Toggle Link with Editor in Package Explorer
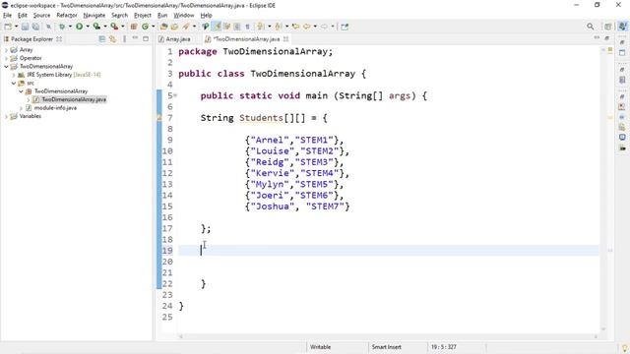 coord(112,39)
